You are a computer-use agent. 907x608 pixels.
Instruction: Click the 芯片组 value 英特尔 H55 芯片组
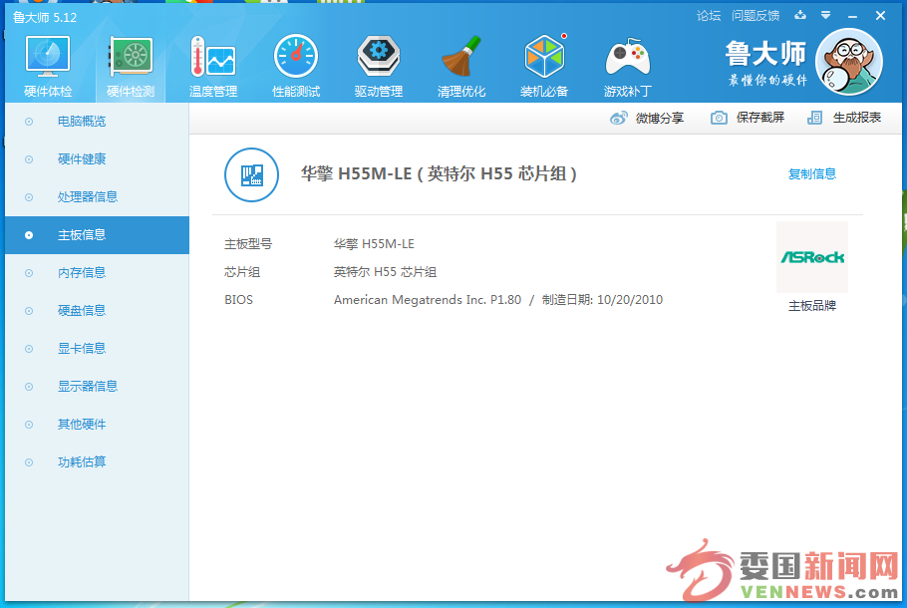point(385,272)
